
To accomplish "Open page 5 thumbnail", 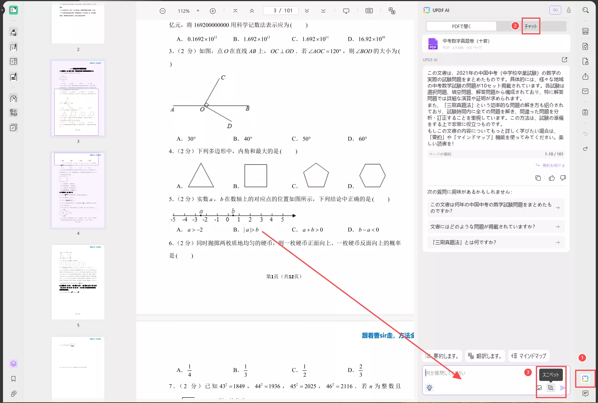I will tap(78, 282).
